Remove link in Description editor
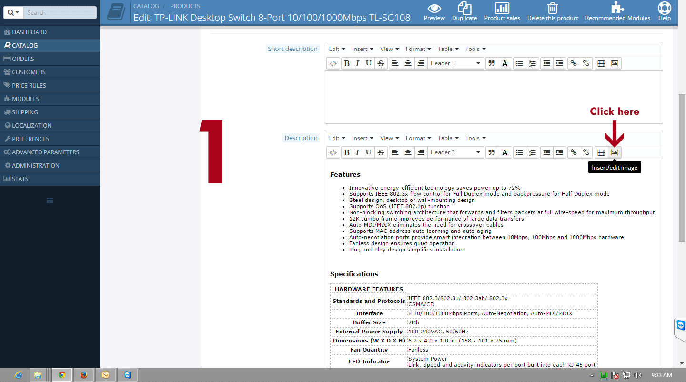The width and height of the screenshot is (686, 382). click(586, 152)
